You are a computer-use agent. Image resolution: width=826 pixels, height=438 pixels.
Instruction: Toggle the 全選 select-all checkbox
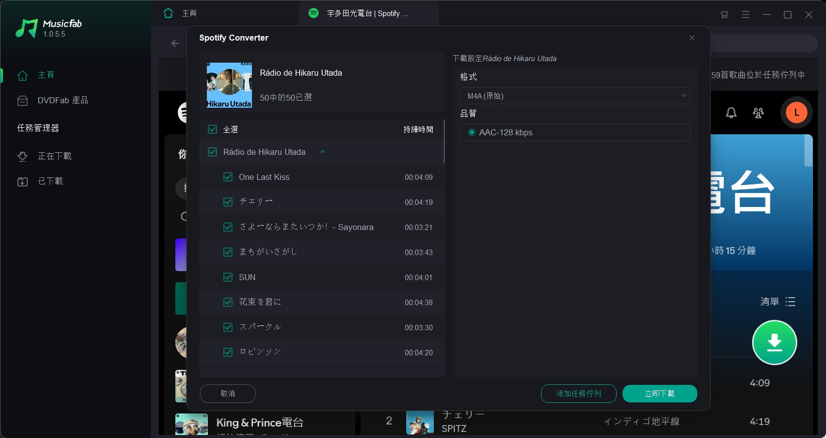(212, 129)
